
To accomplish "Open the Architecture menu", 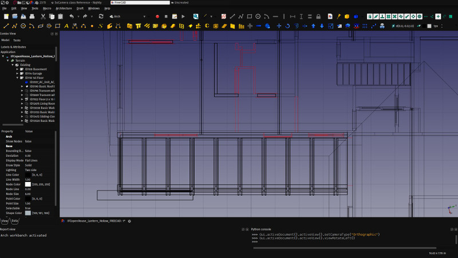I will 64,9.
